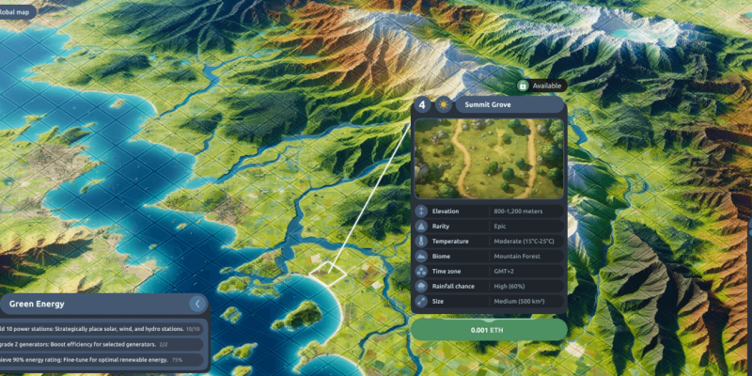
Task: Click the Temperature label
Action: click(450, 242)
